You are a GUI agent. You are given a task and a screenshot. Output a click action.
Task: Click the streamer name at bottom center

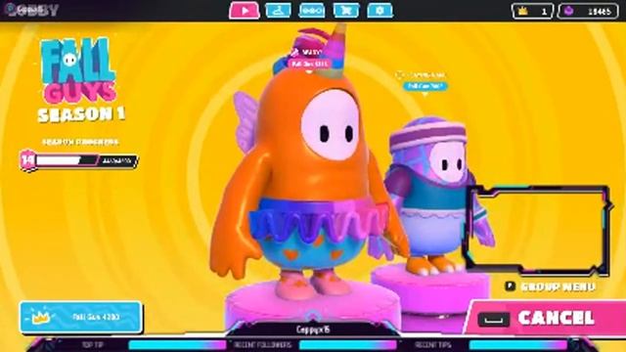point(313,330)
